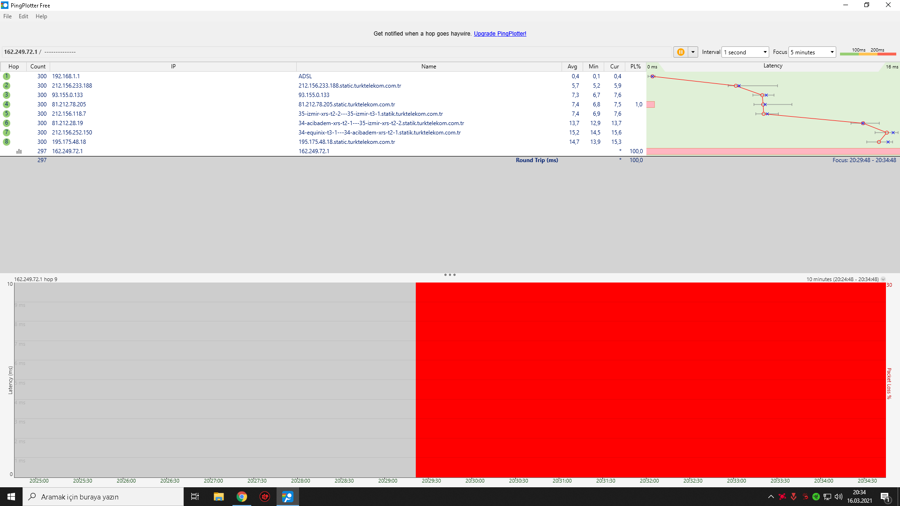Click the three-dot panel splitter handle
The width and height of the screenshot is (900, 506).
click(450, 275)
